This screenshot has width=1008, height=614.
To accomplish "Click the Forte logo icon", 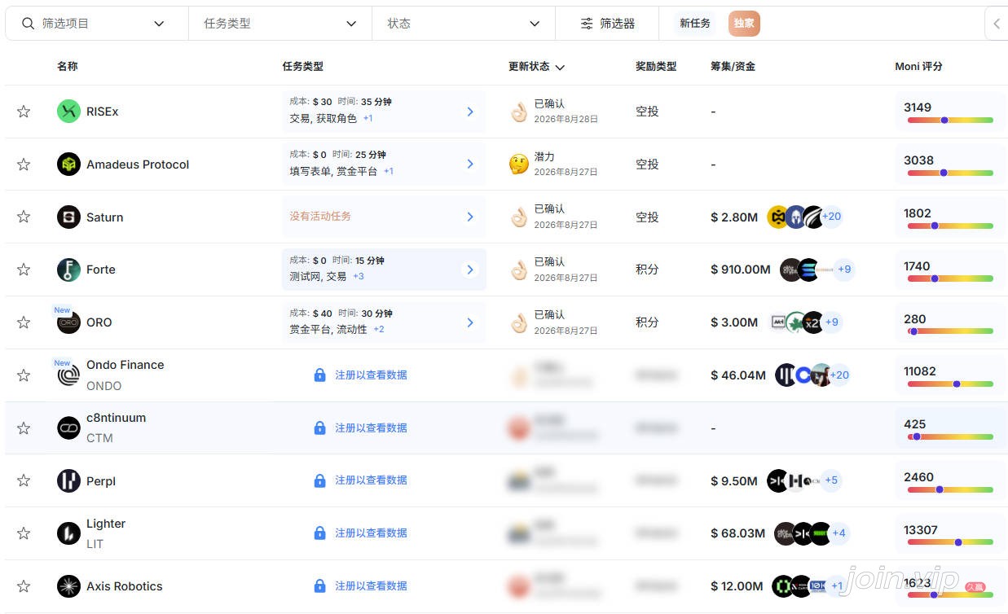I will point(68,270).
